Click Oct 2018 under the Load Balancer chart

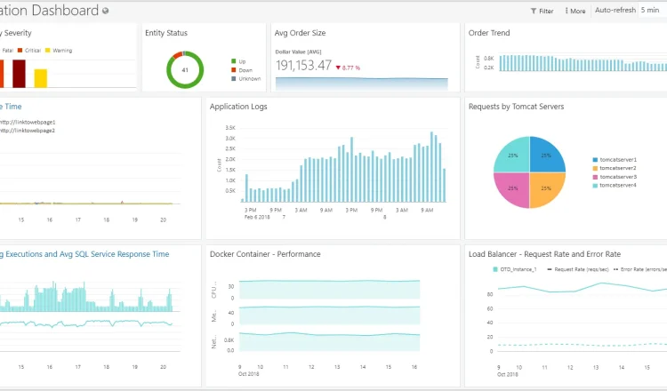(x=508, y=374)
